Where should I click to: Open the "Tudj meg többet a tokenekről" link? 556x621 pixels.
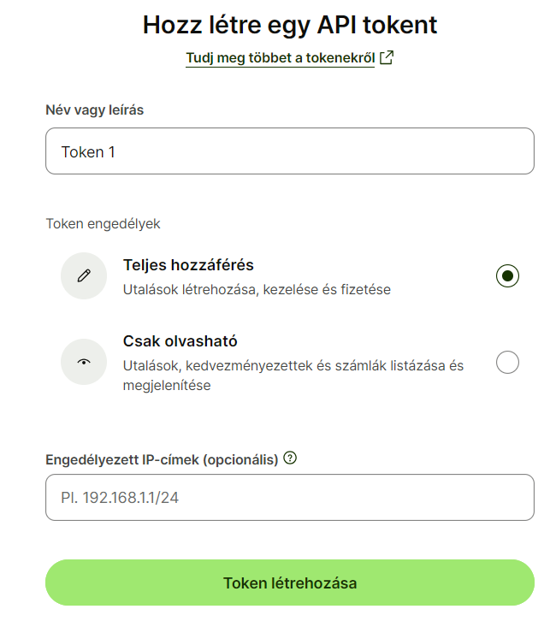pyautogui.click(x=280, y=58)
